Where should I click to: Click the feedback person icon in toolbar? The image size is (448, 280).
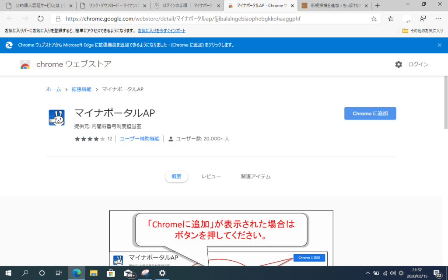tap(423, 18)
